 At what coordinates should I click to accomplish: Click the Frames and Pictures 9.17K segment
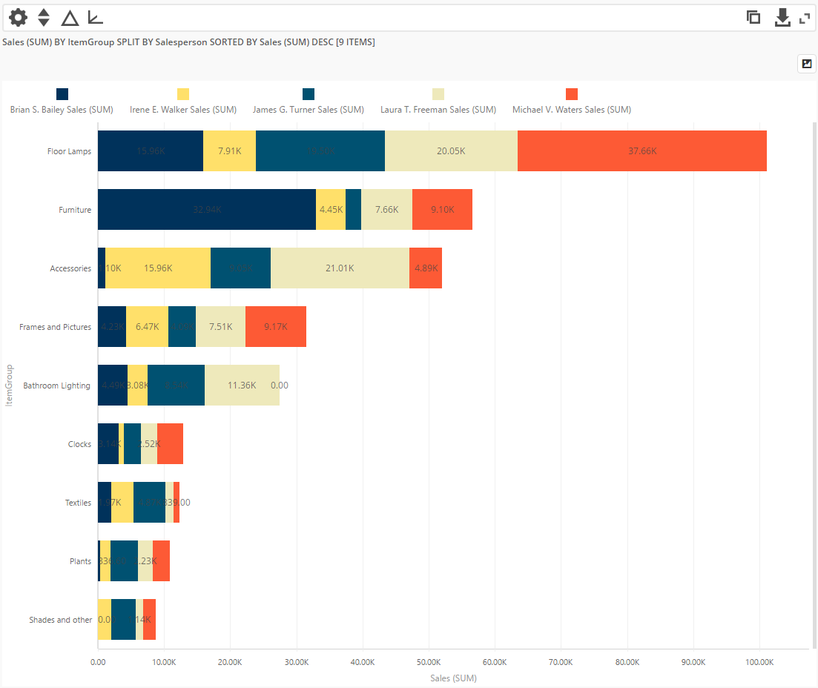[275, 327]
